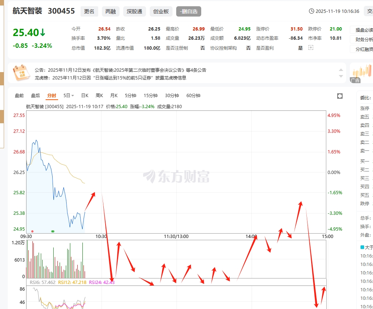
Task: Select the 60分钟 chart tab
Action: [x=193, y=95]
